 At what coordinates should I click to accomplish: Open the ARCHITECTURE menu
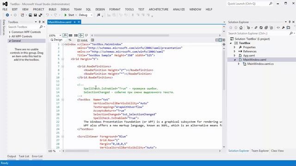point(159,9)
